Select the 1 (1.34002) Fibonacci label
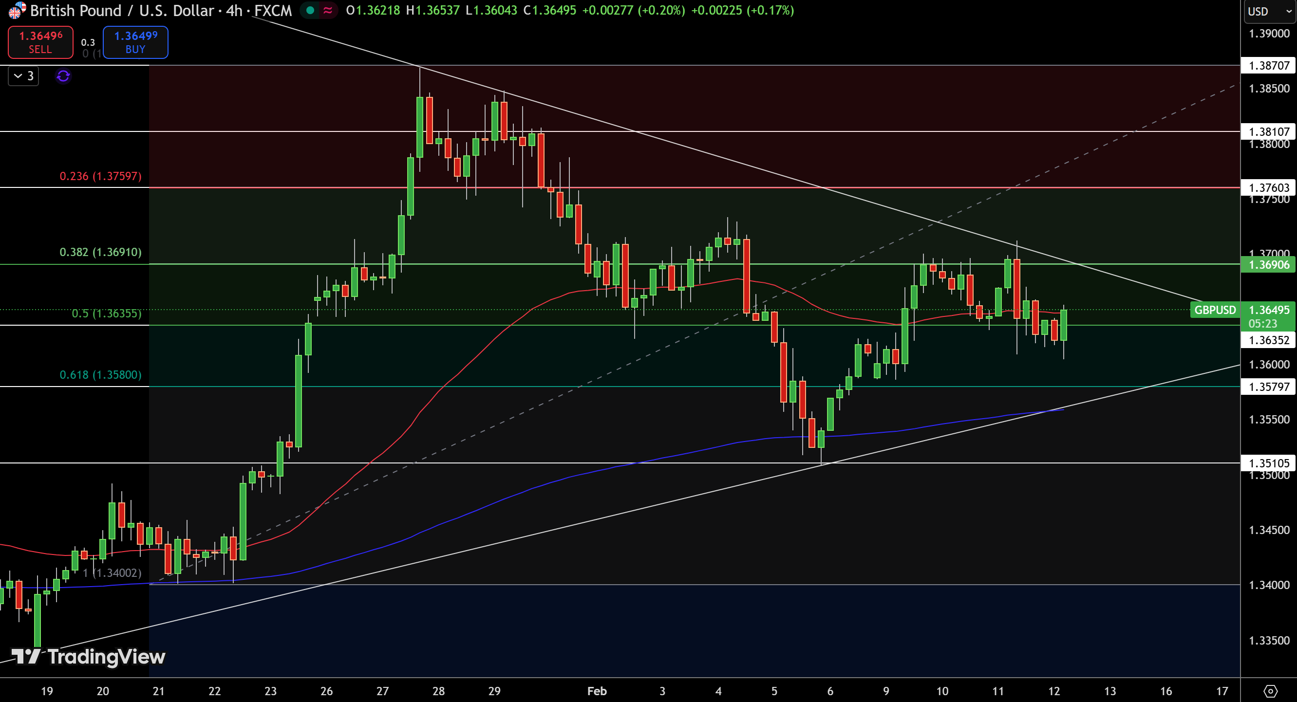 [x=113, y=573]
